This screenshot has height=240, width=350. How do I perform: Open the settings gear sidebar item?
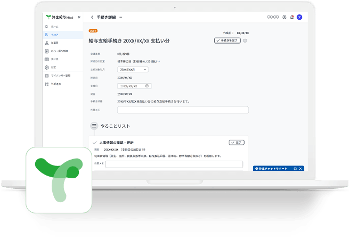(62, 68)
